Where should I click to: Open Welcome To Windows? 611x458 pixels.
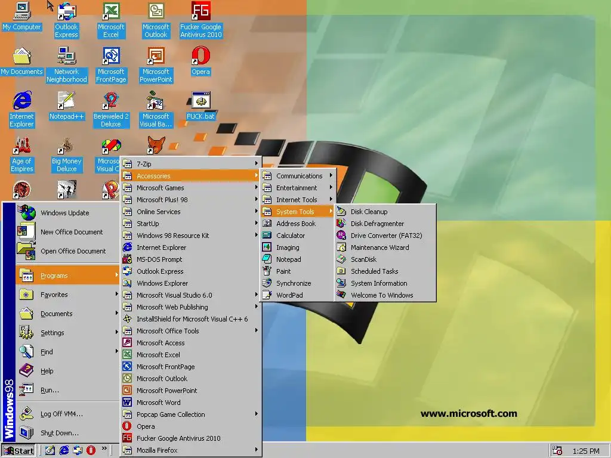click(x=385, y=295)
